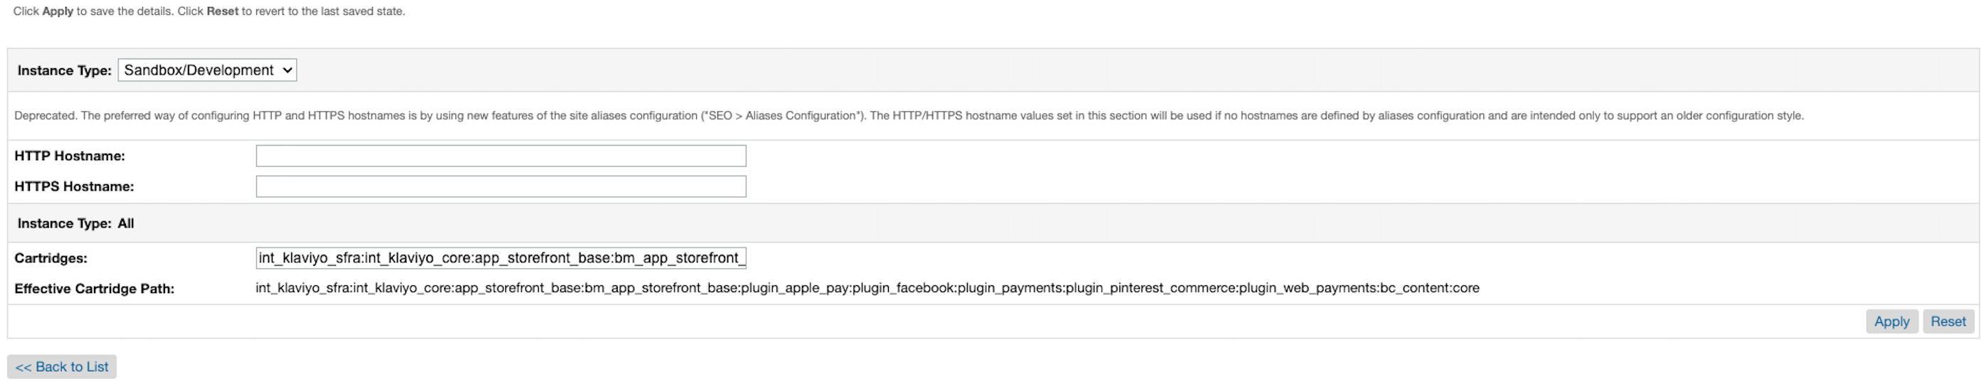This screenshot has height=384, width=1987.
Task: Click into the Cartridges text field
Action: pyautogui.click(x=500, y=257)
